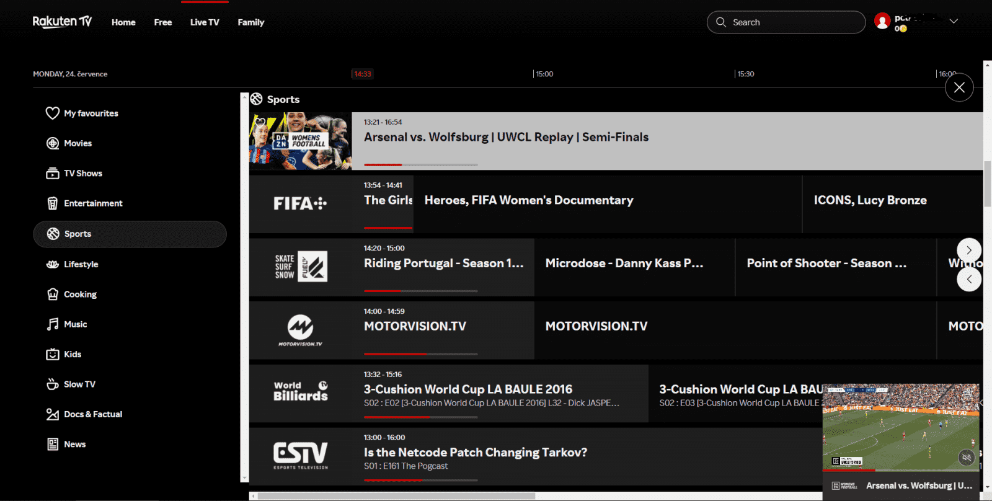
Task: Click the Sports ball icon in the sidebar
Action: 53,234
